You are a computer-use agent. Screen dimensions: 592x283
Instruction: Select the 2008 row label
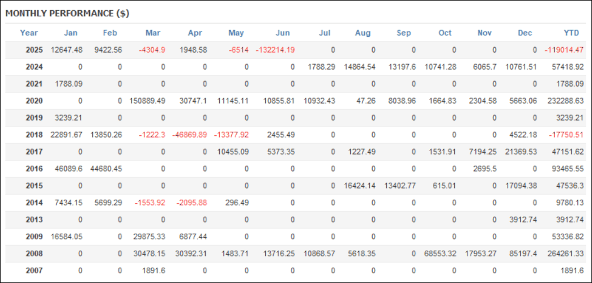tap(35, 254)
